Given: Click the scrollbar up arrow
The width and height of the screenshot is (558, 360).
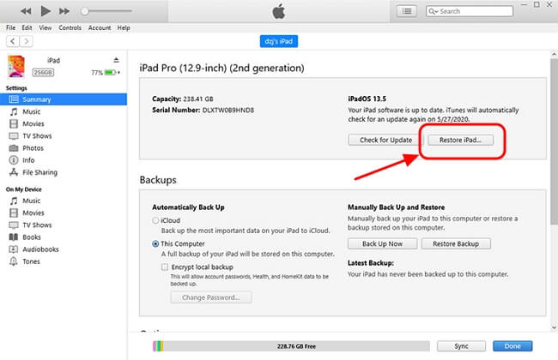Looking at the screenshot, I should 554,54.
